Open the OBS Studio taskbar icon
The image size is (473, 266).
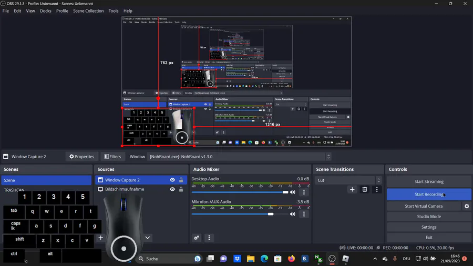(332, 259)
